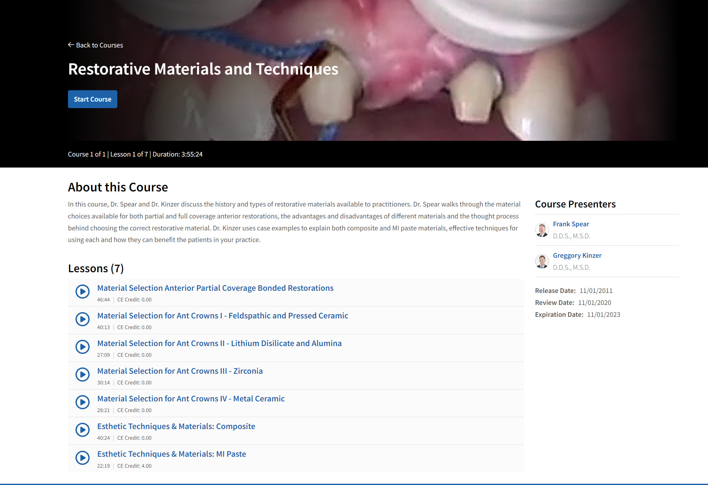This screenshot has width=708, height=485.
Task: Play the Anterior Partial Coverage Bonded Restorations lesson icon
Action: coord(83,292)
